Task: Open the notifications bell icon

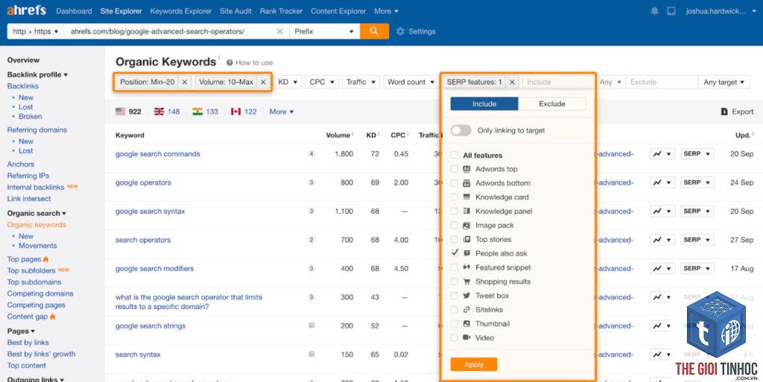Action: (x=654, y=10)
